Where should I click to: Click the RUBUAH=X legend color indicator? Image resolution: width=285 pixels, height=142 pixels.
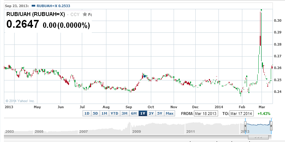tap(33, 6)
